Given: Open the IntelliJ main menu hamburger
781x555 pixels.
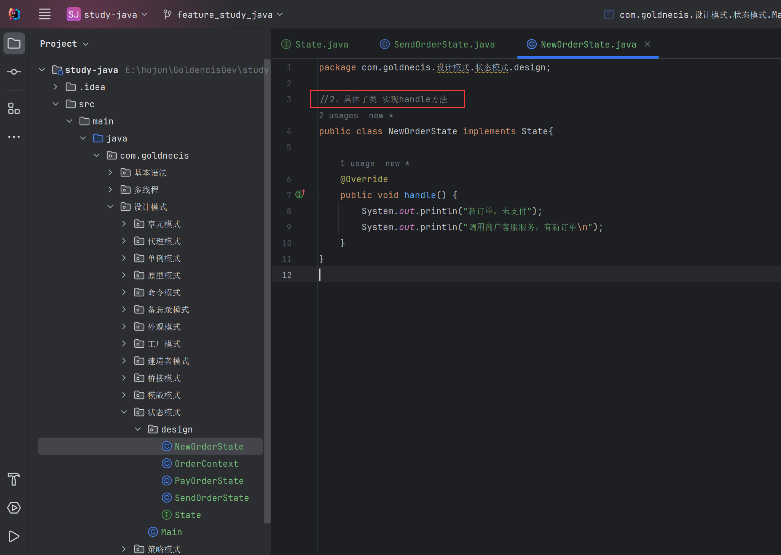Looking at the screenshot, I should (x=45, y=14).
